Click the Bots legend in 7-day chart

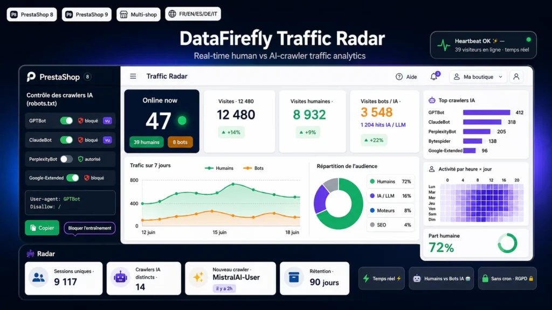click(x=253, y=168)
